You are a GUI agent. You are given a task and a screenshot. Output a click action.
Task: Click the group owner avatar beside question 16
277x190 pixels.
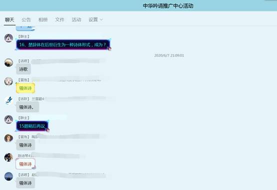click(8, 38)
